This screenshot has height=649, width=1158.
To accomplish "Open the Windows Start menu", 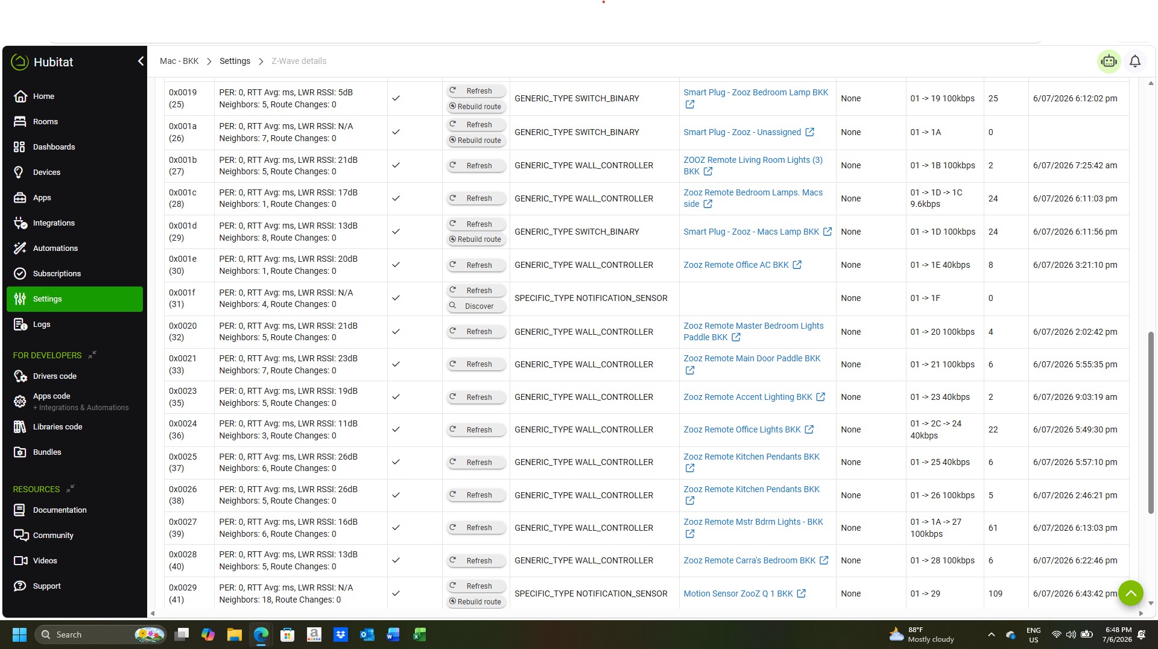I will 20,635.
